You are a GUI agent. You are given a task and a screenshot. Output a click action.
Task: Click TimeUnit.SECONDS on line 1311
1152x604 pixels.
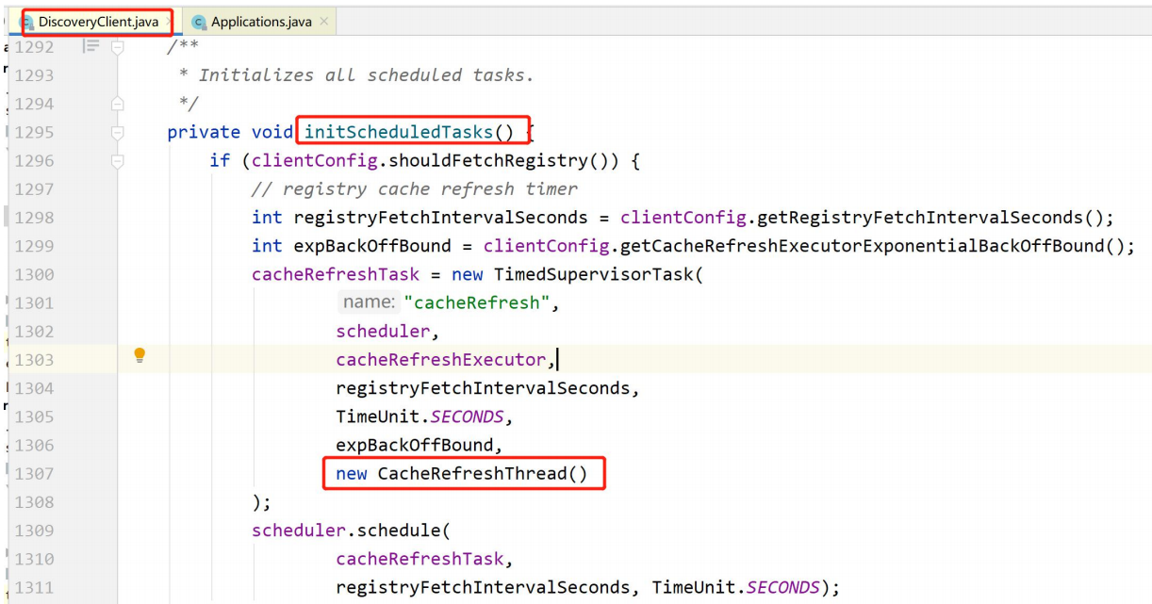click(x=735, y=587)
